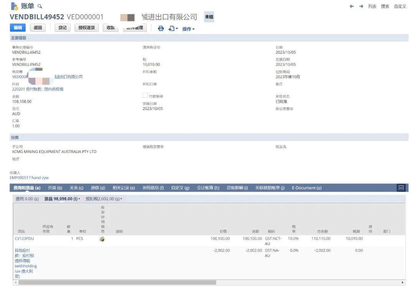The height and width of the screenshot is (286, 414).
Task: Switch to the 会计账簿 (h) tab
Action: (208, 188)
